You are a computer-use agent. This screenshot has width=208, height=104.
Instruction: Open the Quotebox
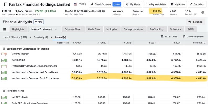197,4
